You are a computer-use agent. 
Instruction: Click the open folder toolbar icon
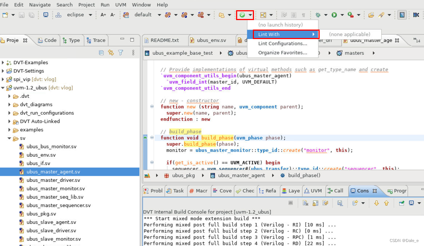click(x=221, y=15)
